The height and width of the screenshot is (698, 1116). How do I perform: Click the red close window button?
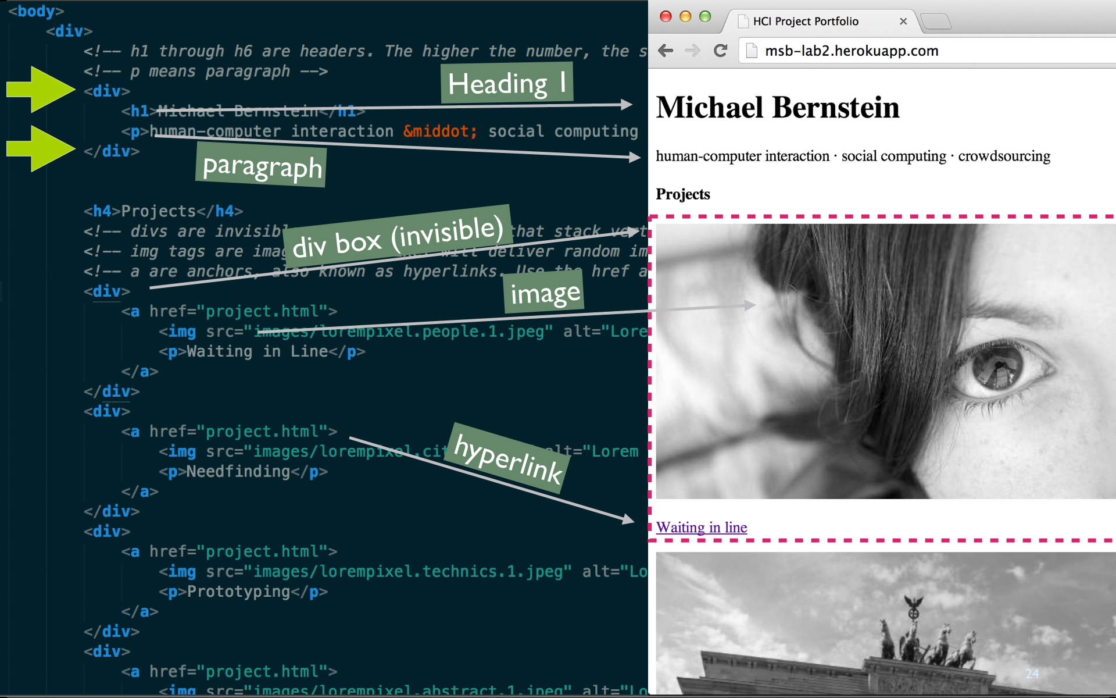[x=666, y=16]
